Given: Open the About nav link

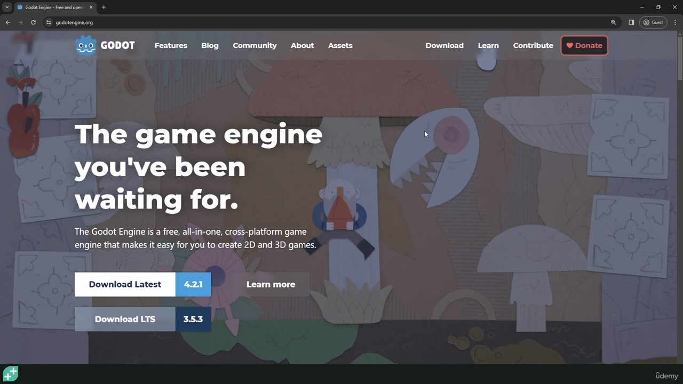Looking at the screenshot, I should tap(302, 45).
